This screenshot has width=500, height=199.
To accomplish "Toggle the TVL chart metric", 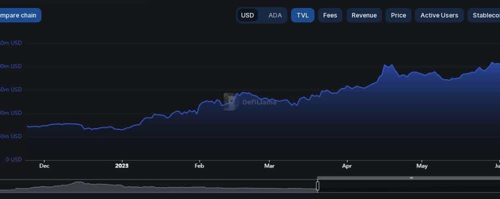I will pyautogui.click(x=302, y=15).
